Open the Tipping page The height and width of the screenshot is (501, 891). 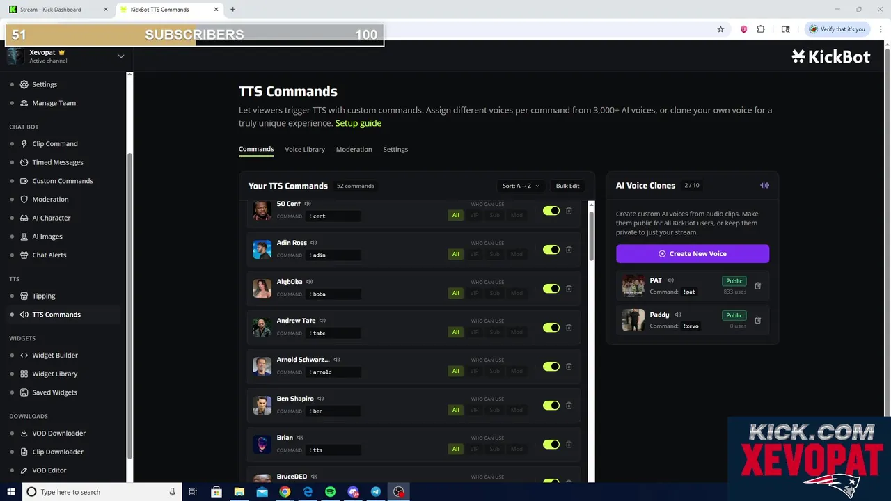(44, 296)
